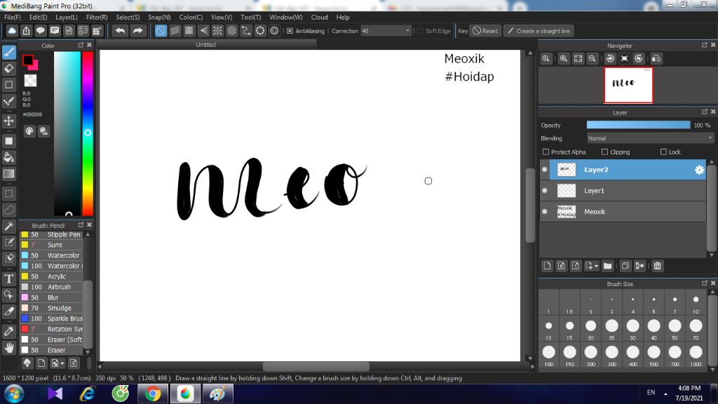Select the rectangular Select tool
This screenshot has width=718, height=404.
[8, 194]
